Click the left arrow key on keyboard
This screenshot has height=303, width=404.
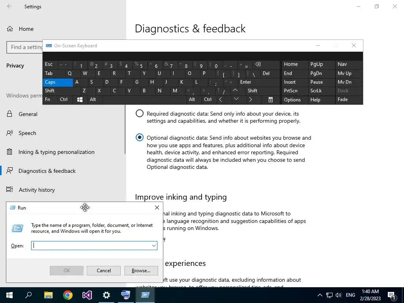point(221,100)
